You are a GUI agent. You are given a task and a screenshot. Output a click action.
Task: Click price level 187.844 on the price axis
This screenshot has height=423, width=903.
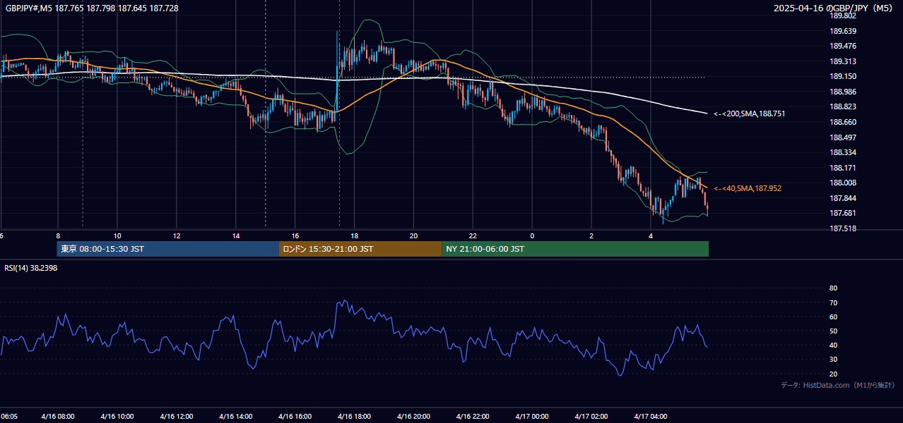(x=843, y=198)
